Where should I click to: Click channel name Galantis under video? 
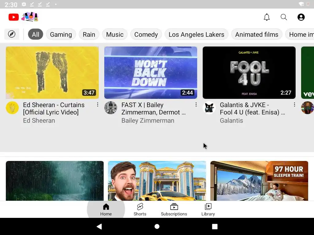coord(231,121)
